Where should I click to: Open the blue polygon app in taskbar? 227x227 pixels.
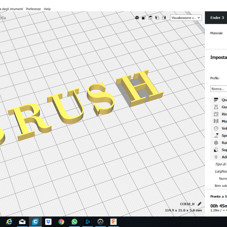(88, 222)
